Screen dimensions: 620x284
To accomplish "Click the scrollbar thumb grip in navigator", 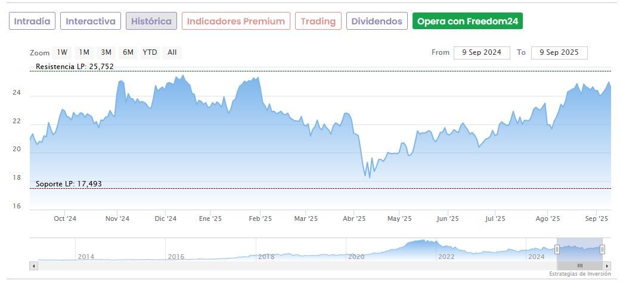I will coord(579,266).
